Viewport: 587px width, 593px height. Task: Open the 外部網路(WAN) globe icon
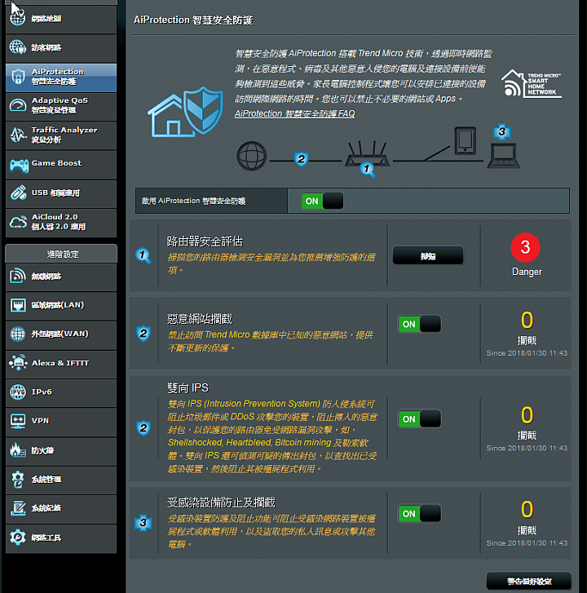coord(17,334)
